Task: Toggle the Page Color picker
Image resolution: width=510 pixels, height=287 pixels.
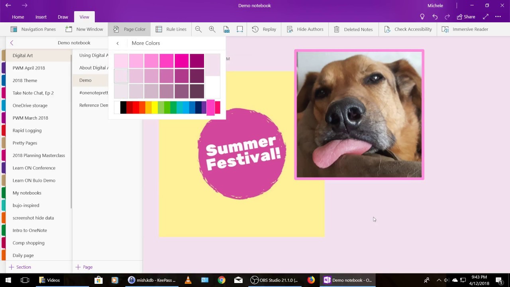Action: point(129,29)
